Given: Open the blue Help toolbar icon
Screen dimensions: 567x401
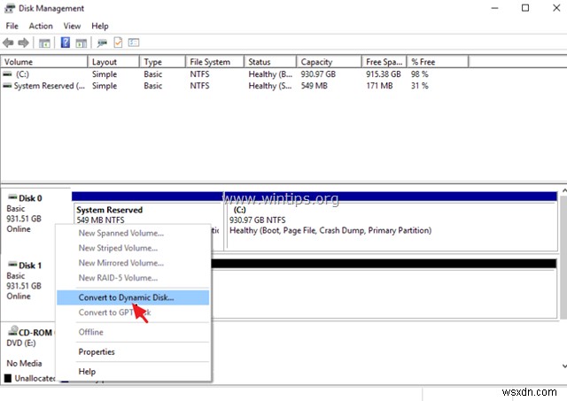Looking at the screenshot, I should click(x=65, y=42).
